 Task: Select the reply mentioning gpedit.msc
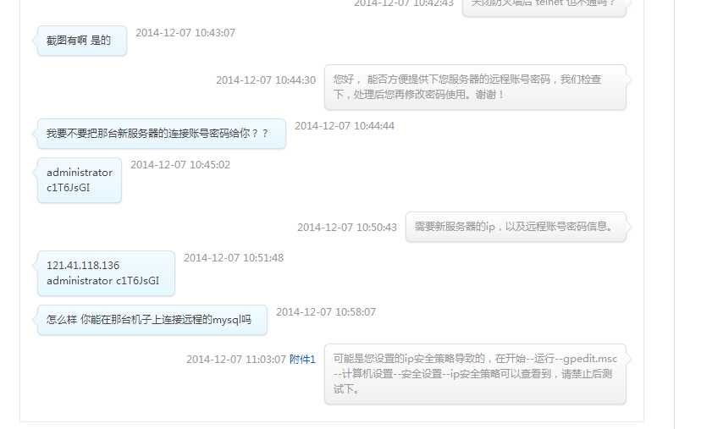(x=475, y=374)
